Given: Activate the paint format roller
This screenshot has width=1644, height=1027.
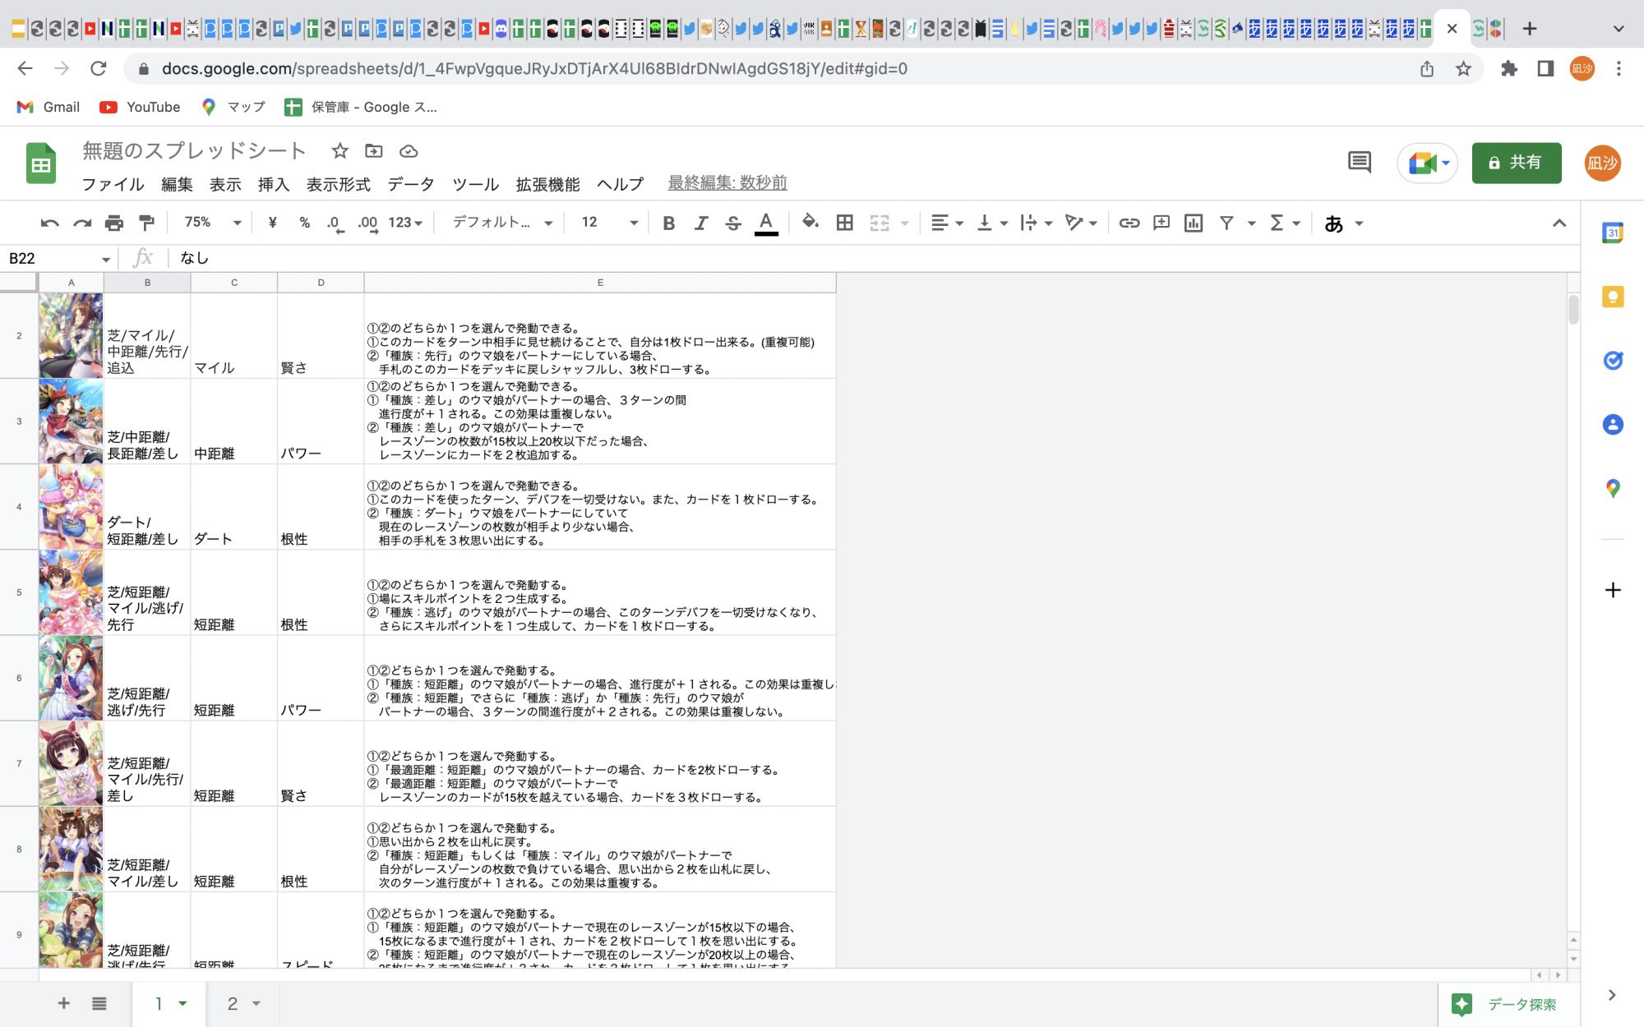Looking at the screenshot, I should pyautogui.click(x=146, y=223).
